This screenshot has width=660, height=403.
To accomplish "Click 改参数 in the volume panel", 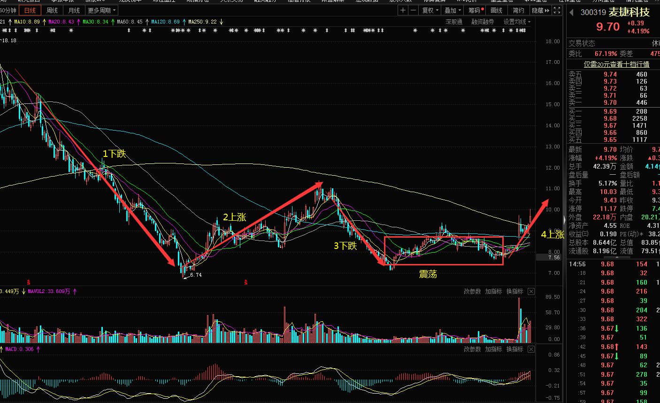I will click(472, 292).
